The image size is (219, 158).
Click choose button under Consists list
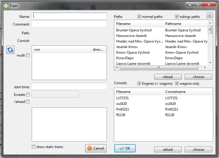pyautogui.click(x=198, y=149)
